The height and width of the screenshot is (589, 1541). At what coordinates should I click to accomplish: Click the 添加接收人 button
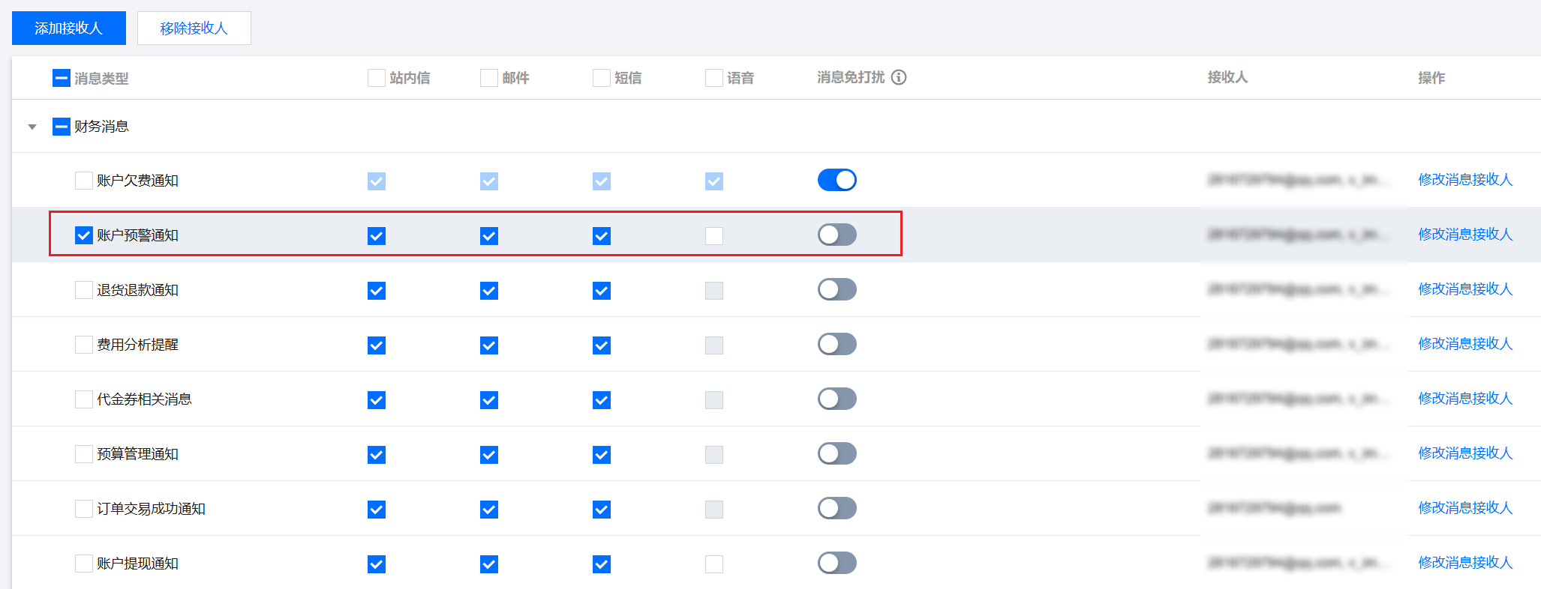69,28
